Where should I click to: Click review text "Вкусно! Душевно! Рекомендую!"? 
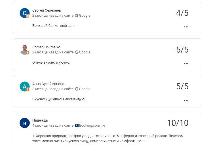[x=59, y=99]
